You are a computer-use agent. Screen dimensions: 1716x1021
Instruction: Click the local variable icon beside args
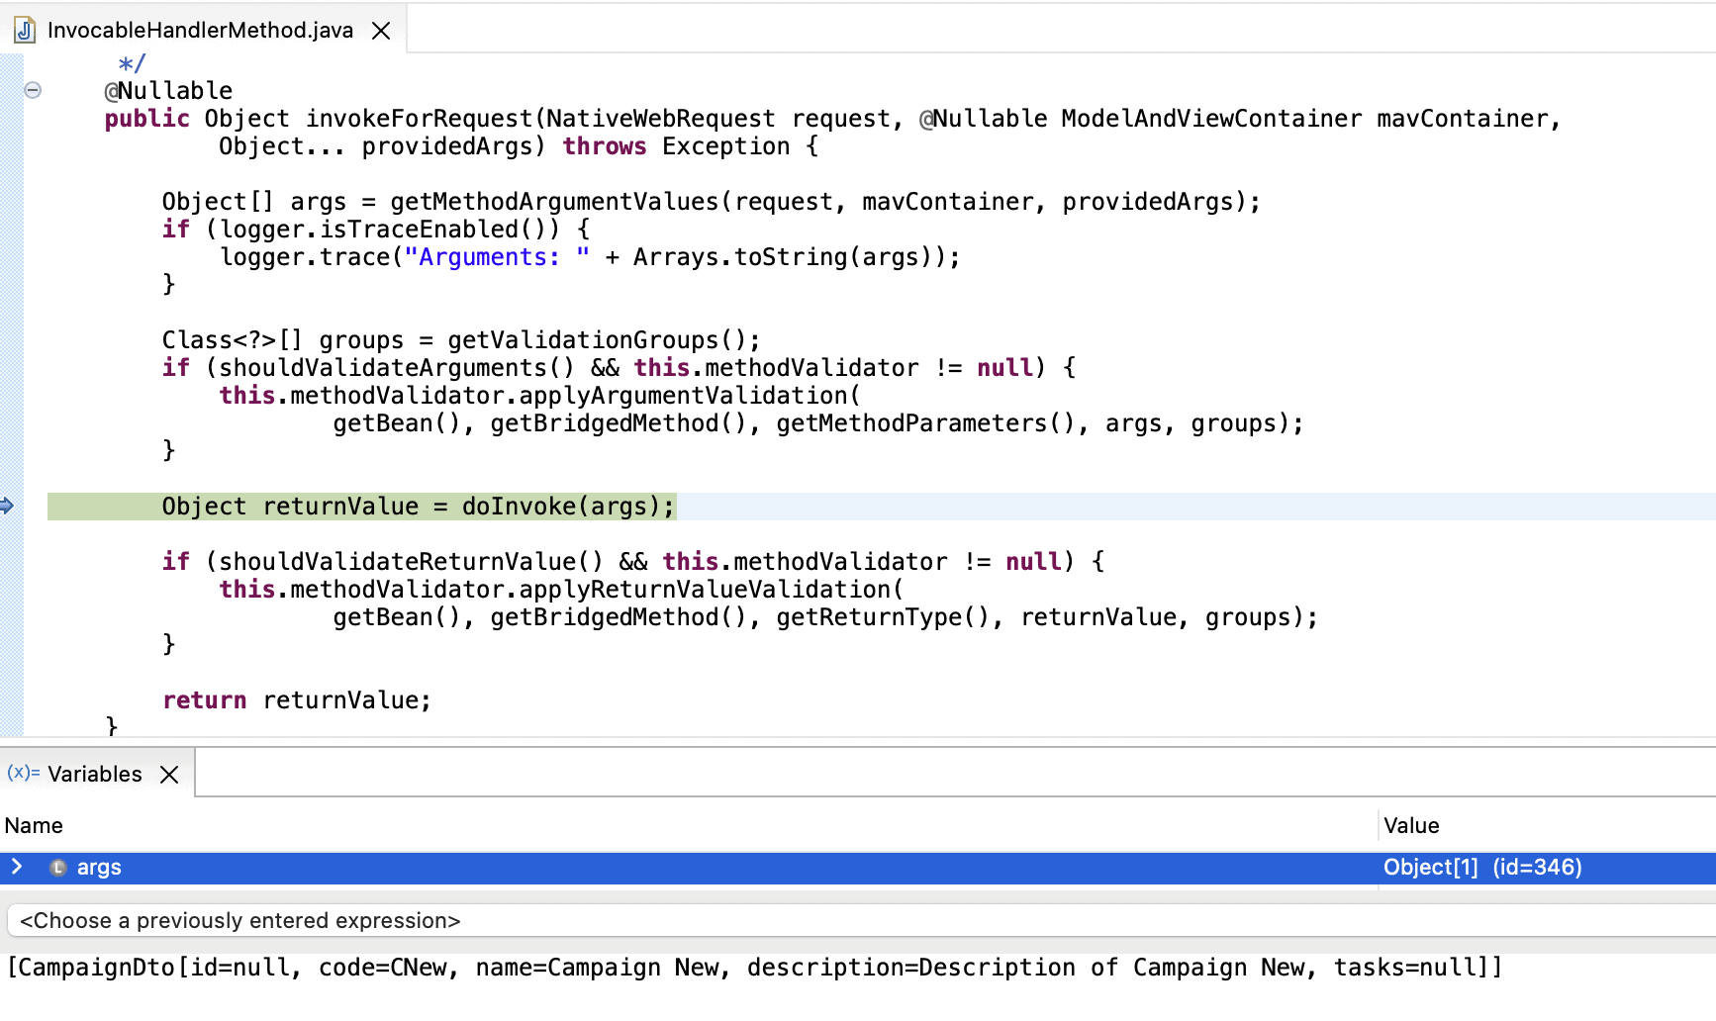[58, 868]
